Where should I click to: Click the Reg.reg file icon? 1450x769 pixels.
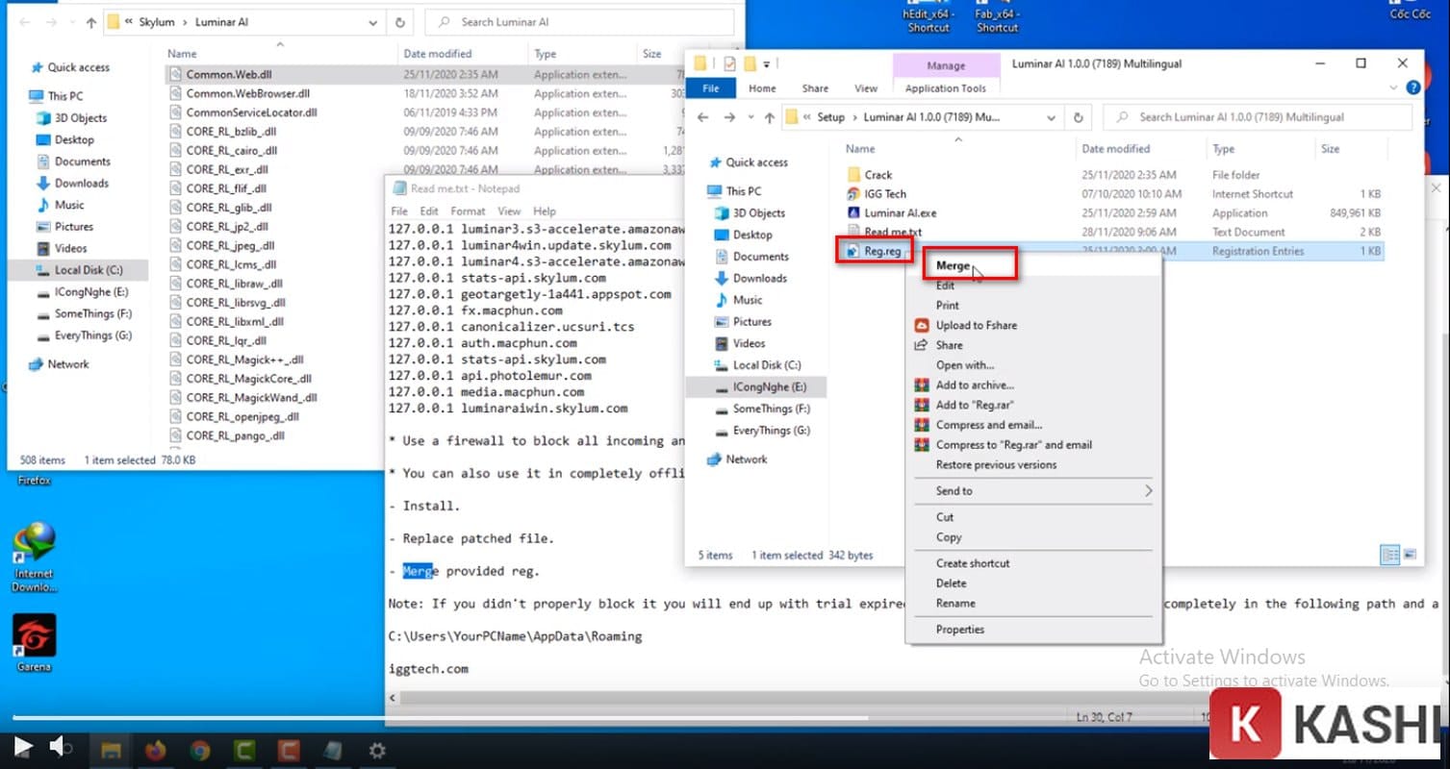pos(852,251)
